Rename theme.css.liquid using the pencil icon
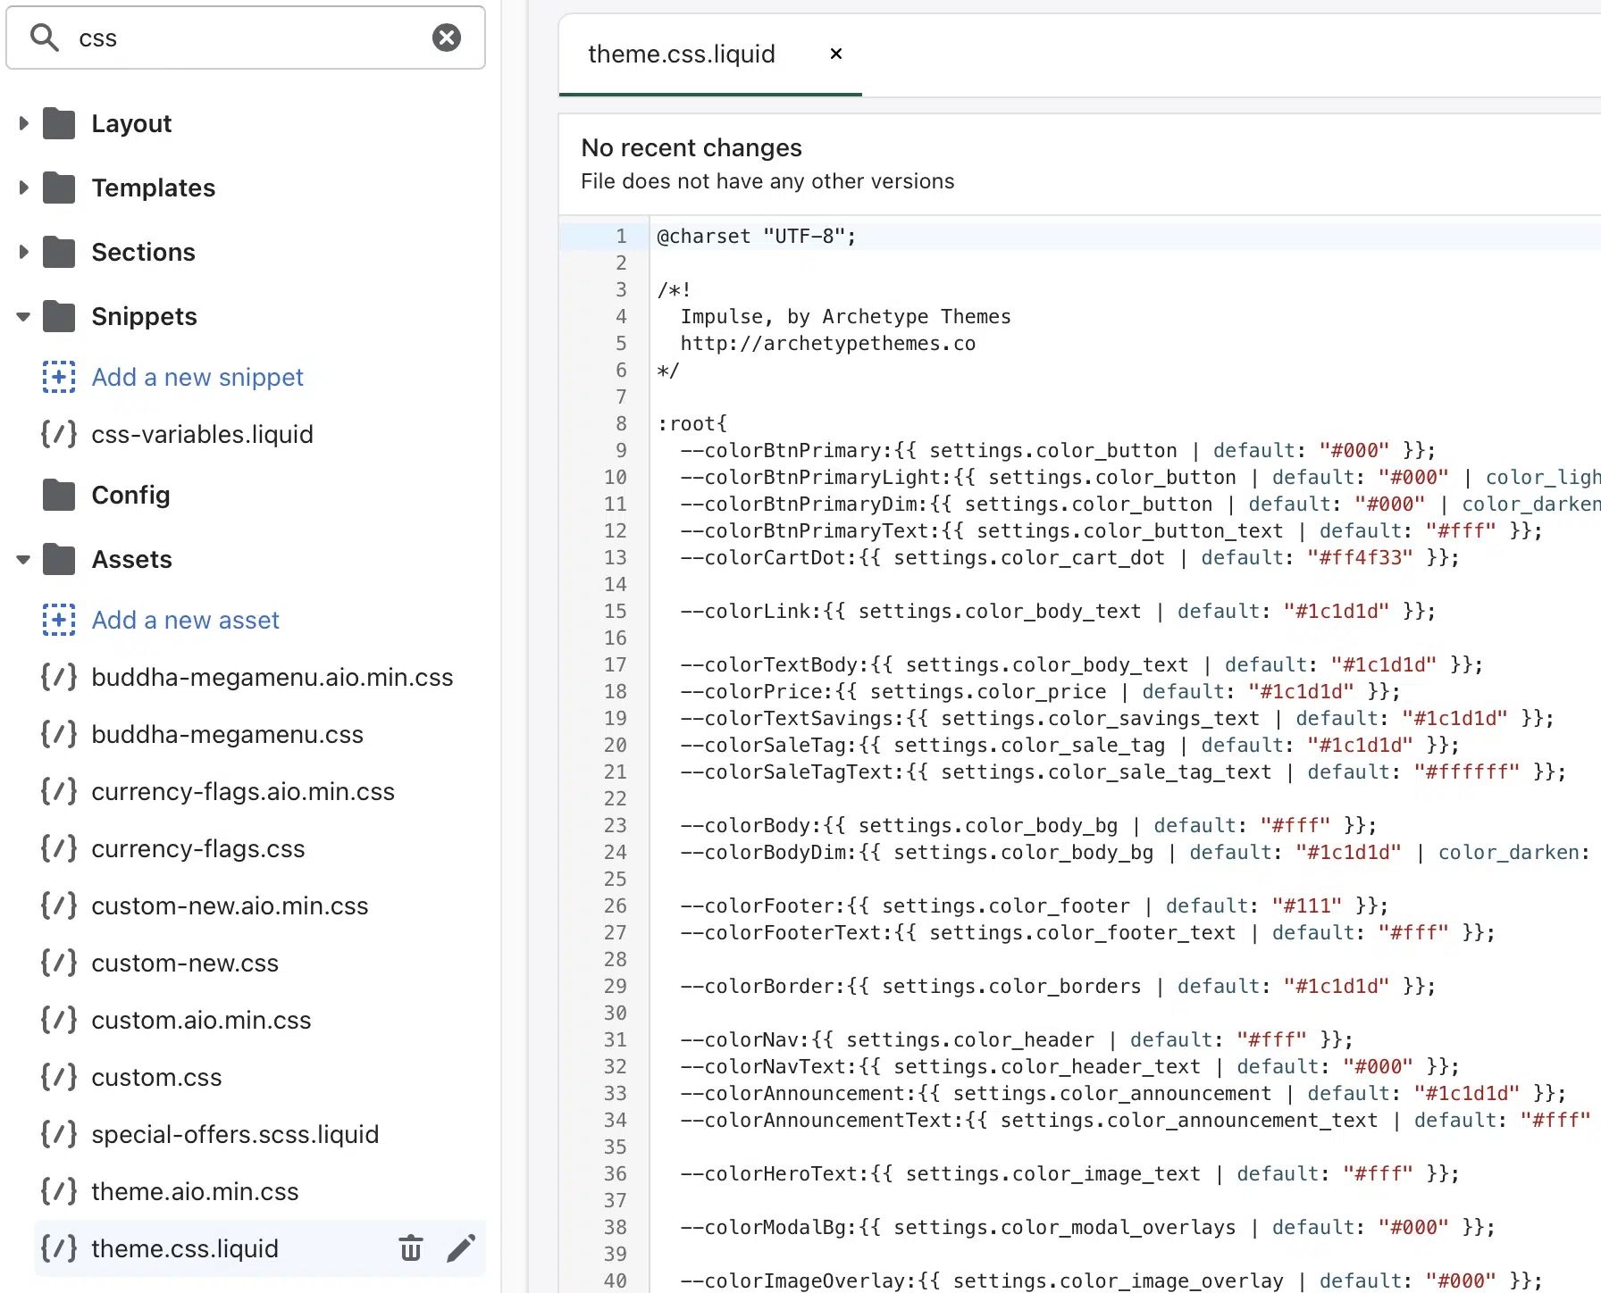Viewport: 1601px width, 1293px height. coord(461,1247)
